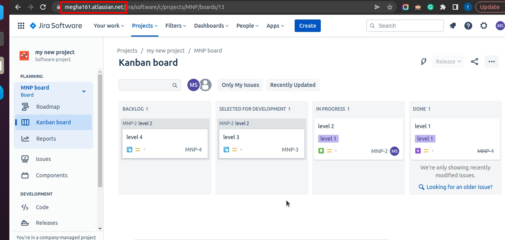Viewport: 505px width, 240px height.
Task: Click the browser Update button
Action: (489, 7)
